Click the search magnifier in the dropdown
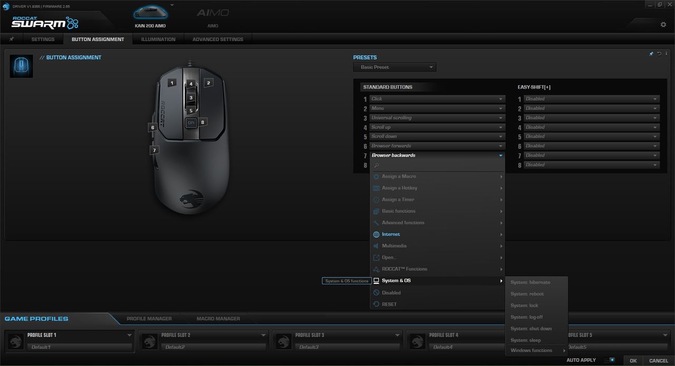 pos(377,165)
